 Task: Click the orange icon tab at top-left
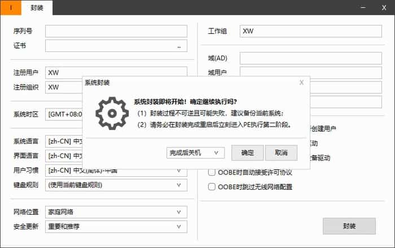(x=11, y=8)
